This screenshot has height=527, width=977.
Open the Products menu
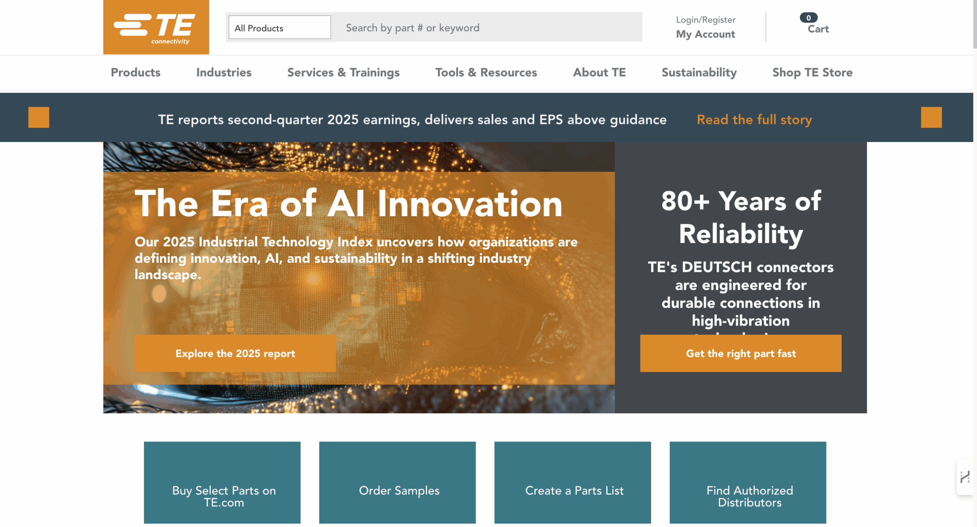pyautogui.click(x=135, y=72)
